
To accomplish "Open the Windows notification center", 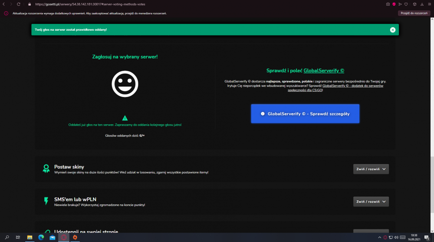I will pyautogui.click(x=427, y=237).
